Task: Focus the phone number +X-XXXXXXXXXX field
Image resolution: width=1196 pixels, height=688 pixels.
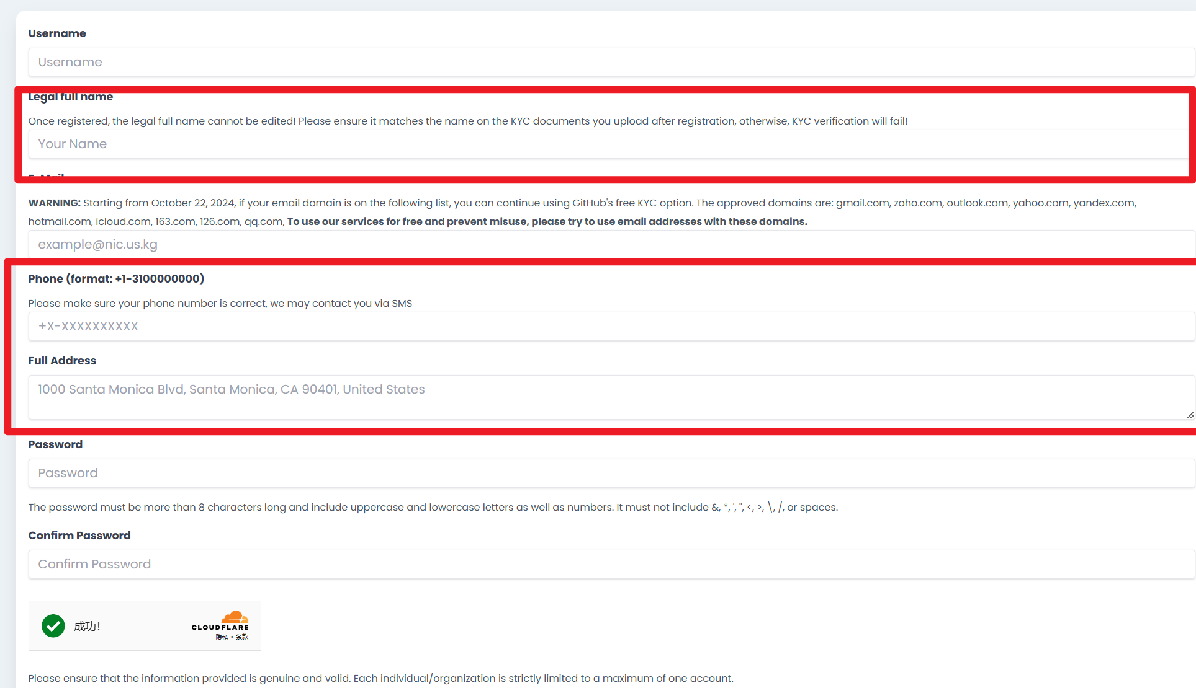Action: click(x=611, y=326)
